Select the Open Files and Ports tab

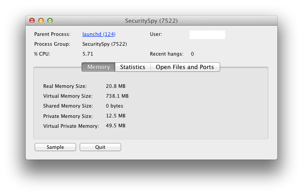click(x=185, y=67)
